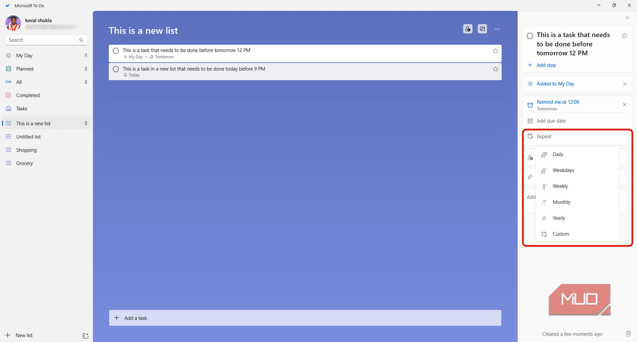The width and height of the screenshot is (637, 342).
Task: Open the Tasks list
Action: (46, 109)
